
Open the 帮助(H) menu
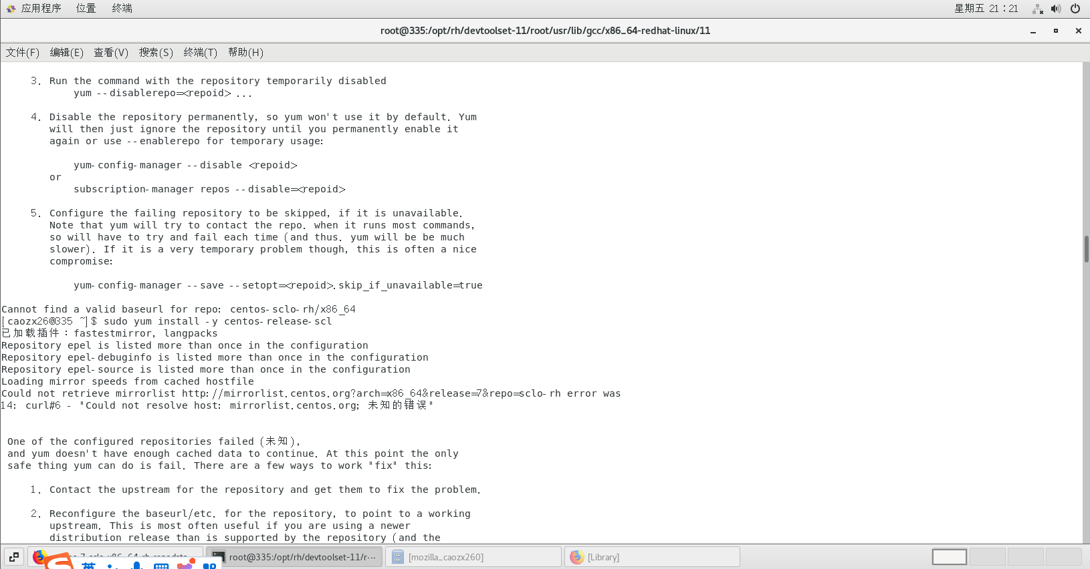(245, 52)
